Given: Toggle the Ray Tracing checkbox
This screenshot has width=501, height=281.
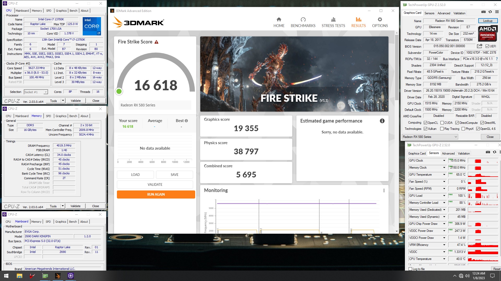Looking at the screenshot, I should (442, 129).
